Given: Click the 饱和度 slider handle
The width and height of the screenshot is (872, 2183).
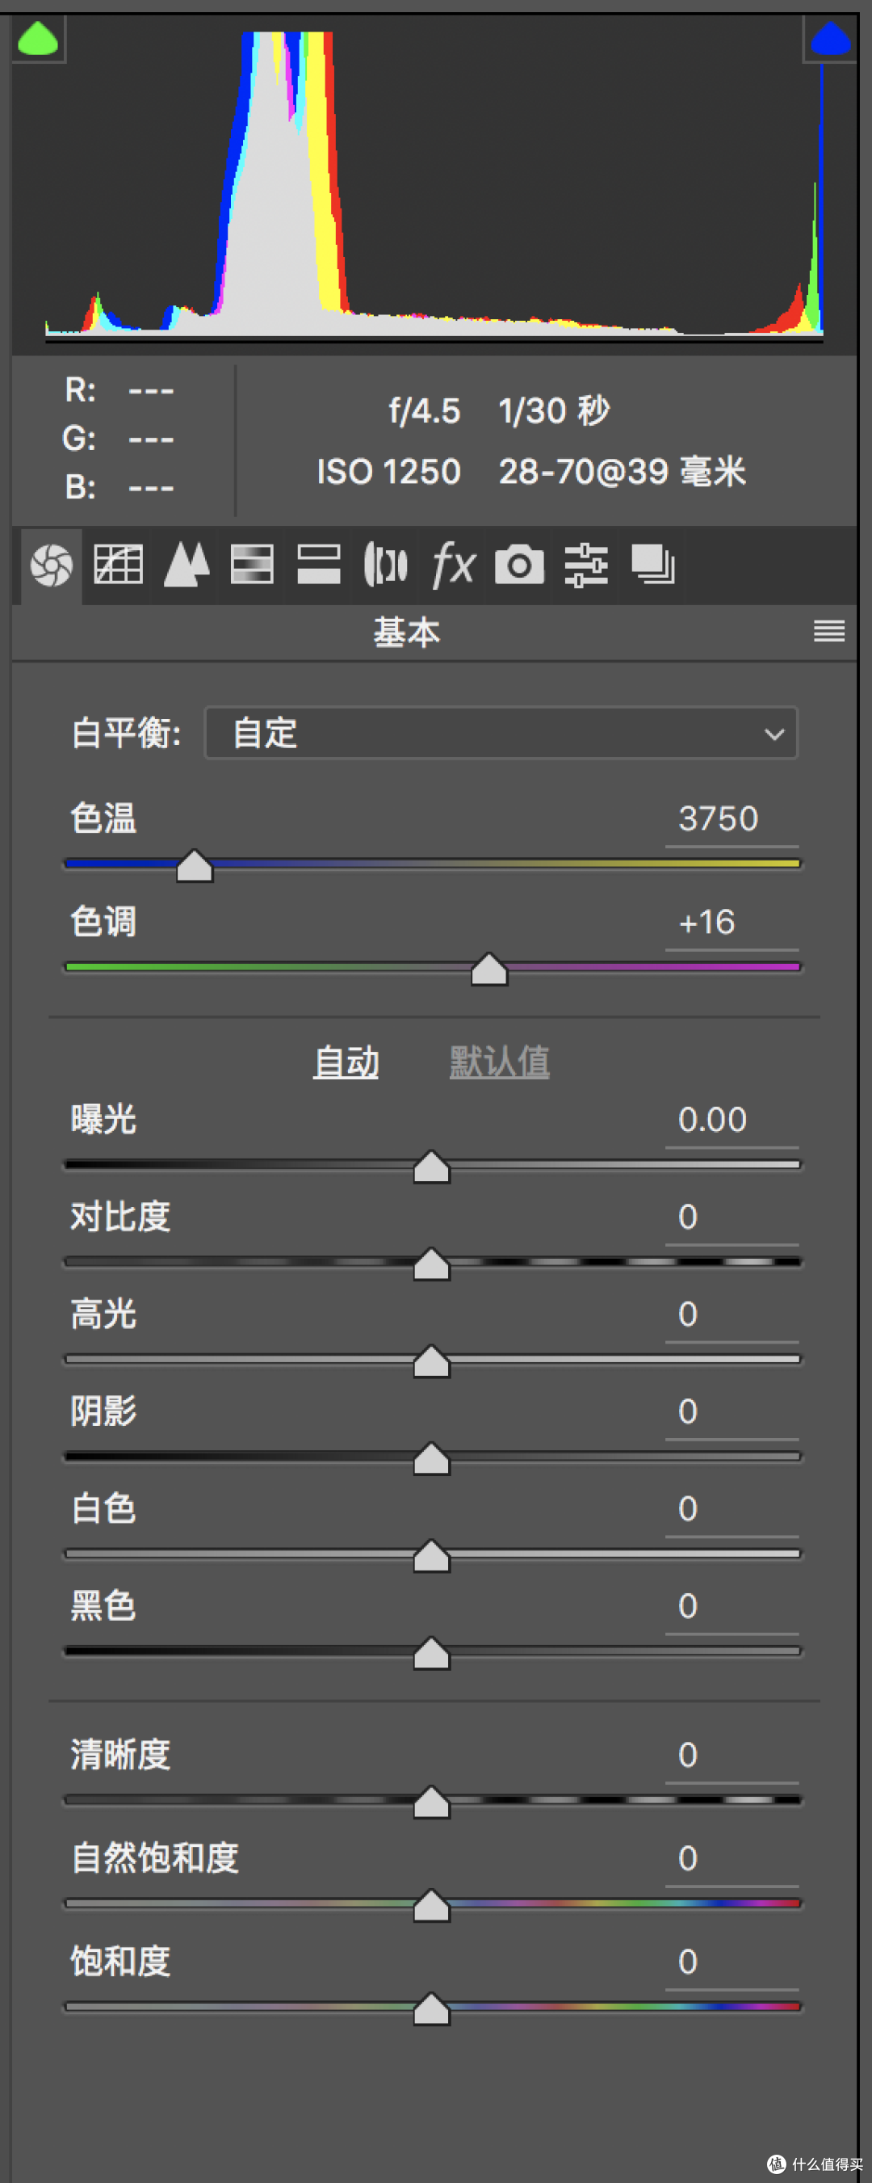Looking at the screenshot, I should [x=432, y=2009].
